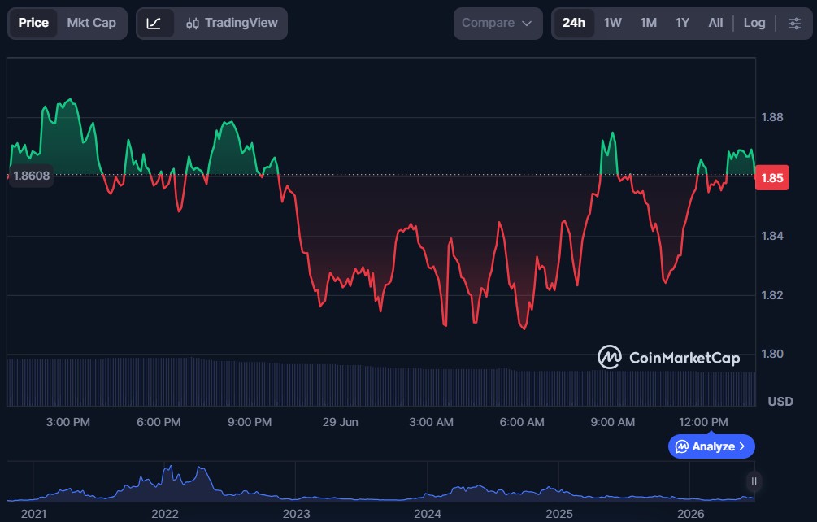Viewport: 817px width, 522px height.
Task: Jump to 2024 on the navigator timeline
Action: click(x=428, y=514)
